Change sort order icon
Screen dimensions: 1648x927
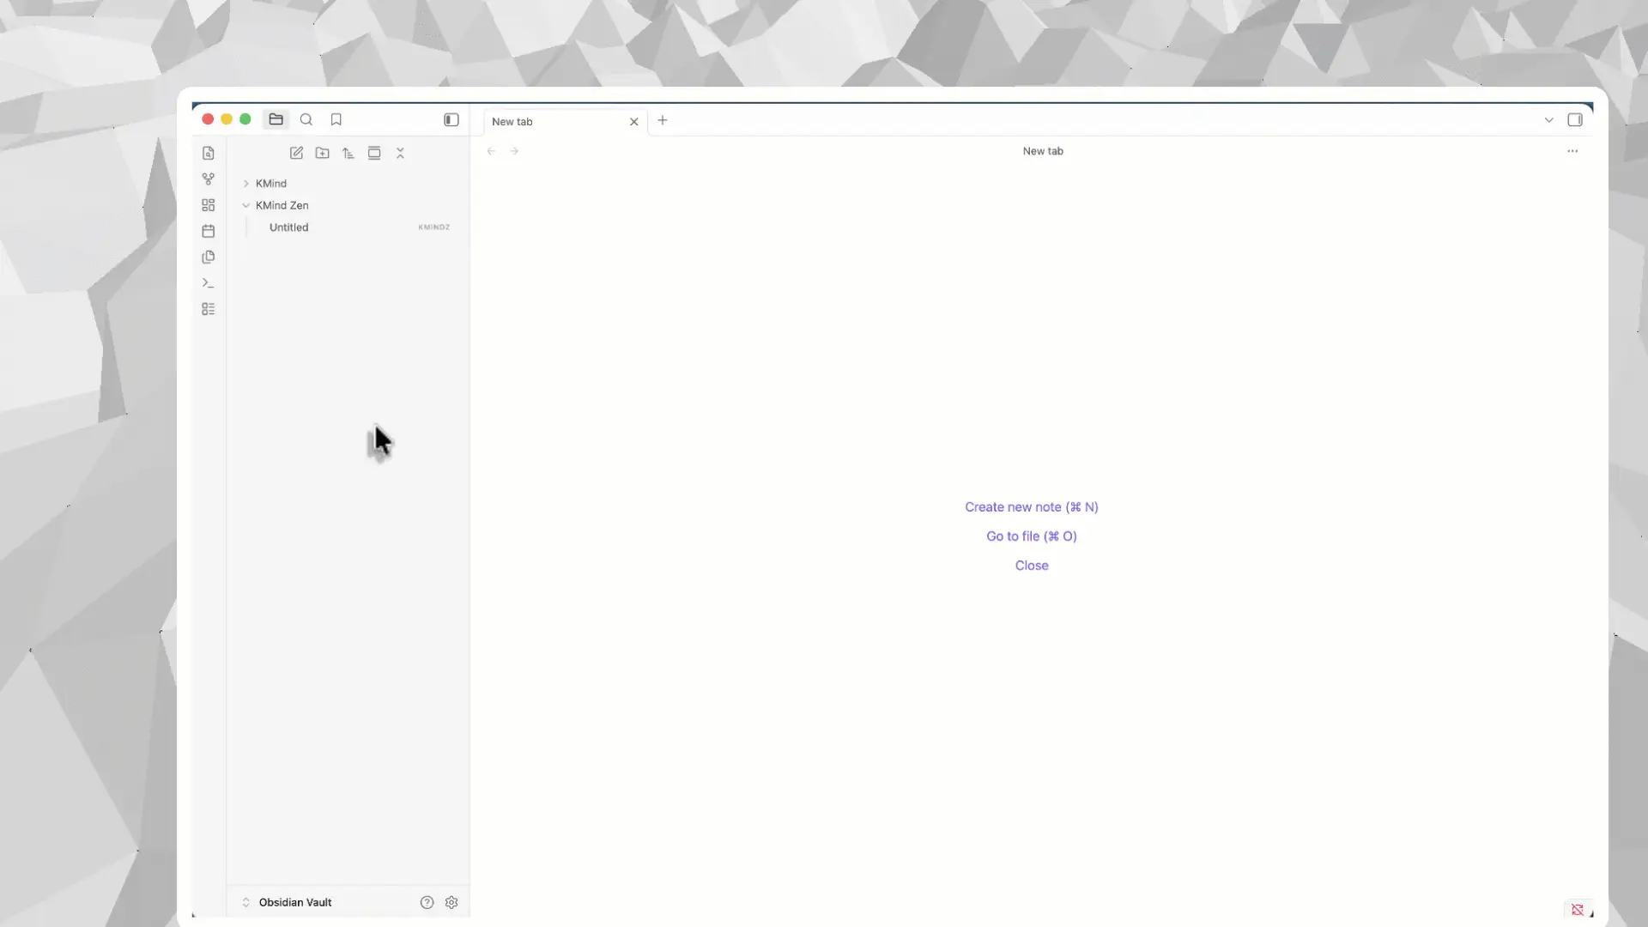[348, 153]
